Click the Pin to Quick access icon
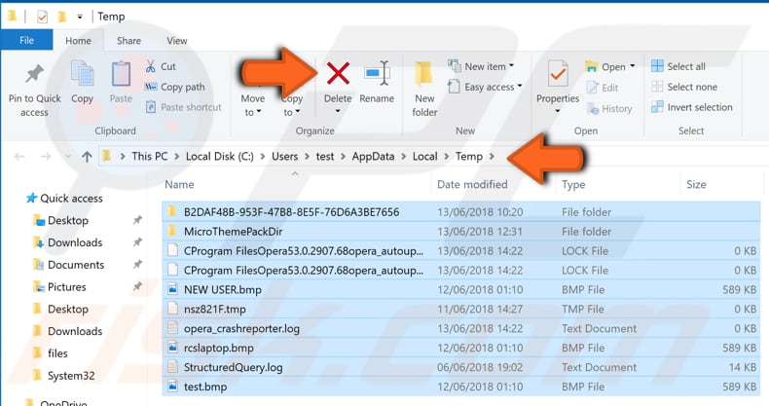Viewport: 769px width, 406px height. (x=34, y=75)
